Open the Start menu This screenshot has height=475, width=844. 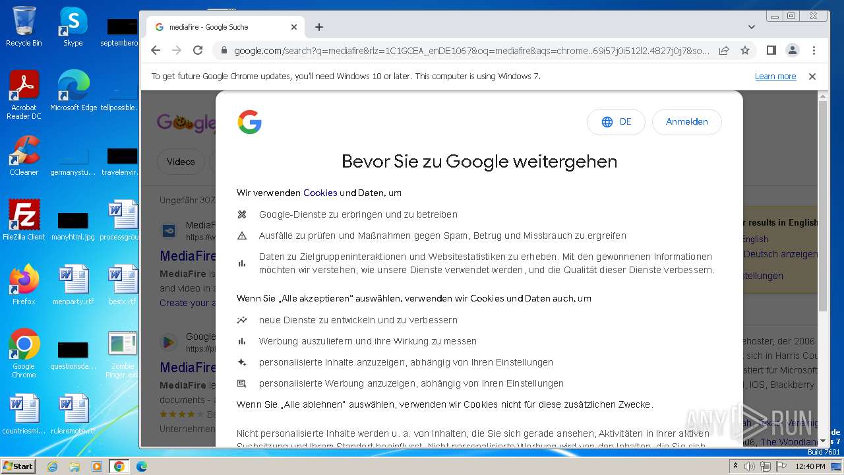18,466
